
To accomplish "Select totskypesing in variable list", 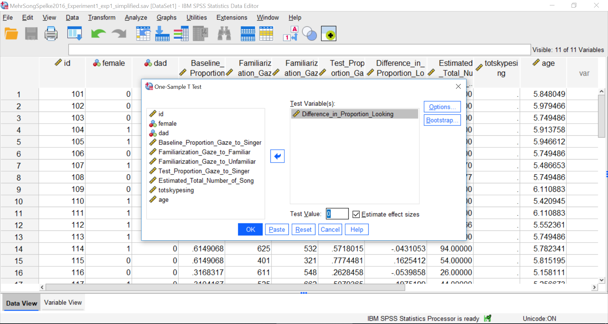I will click(206, 190).
